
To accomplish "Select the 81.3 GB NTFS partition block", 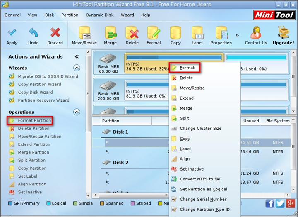I will point(147,90).
